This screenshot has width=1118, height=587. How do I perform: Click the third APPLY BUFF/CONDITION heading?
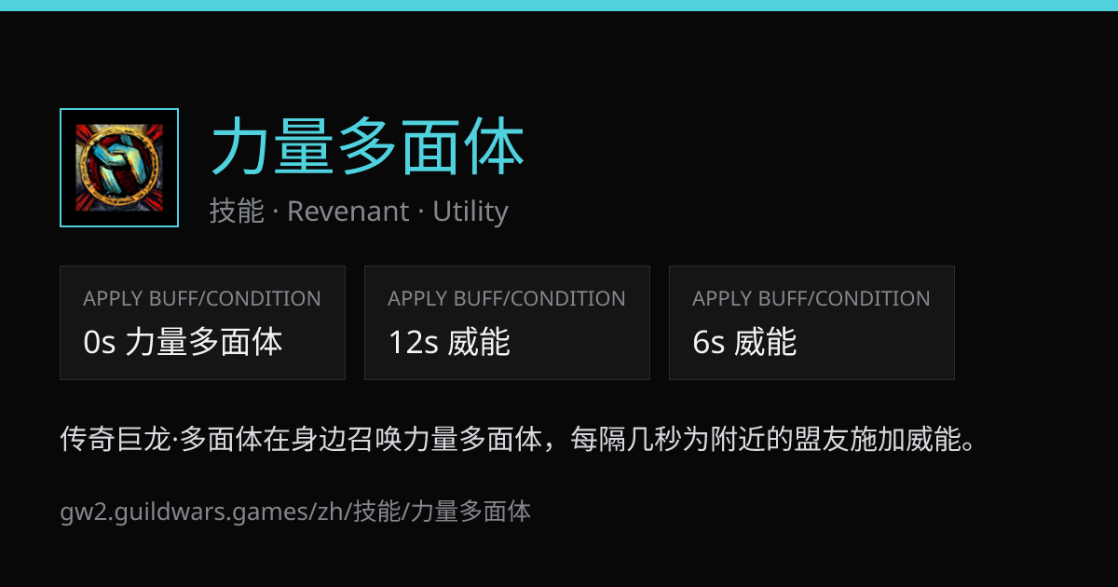pyautogui.click(x=811, y=299)
